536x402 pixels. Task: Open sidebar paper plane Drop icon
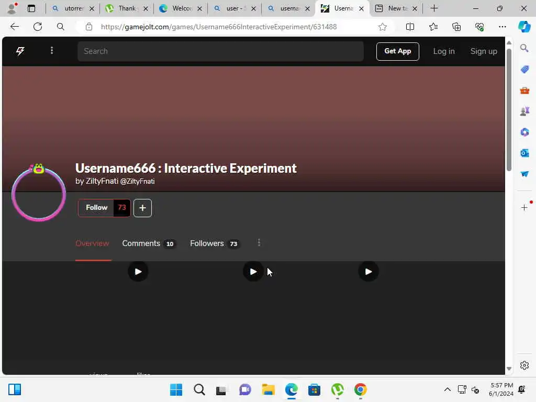tap(524, 174)
